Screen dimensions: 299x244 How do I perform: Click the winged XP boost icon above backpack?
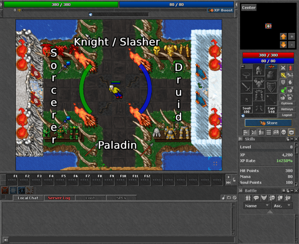pyautogui.click(x=271, y=67)
